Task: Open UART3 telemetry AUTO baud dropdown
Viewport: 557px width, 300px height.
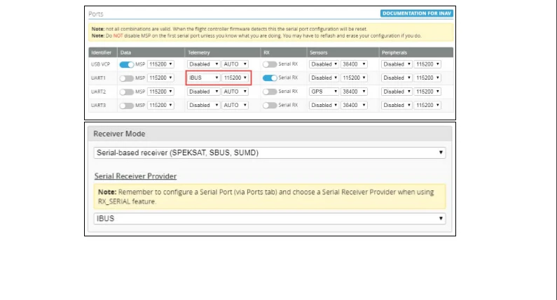Action: (235, 105)
